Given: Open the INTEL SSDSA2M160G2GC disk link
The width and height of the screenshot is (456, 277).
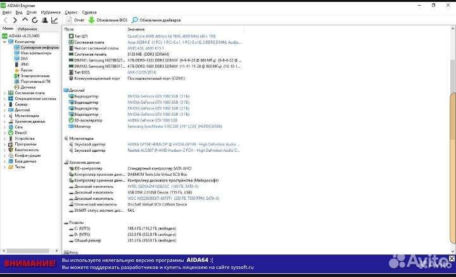Looking at the screenshot, I should 163,187.
